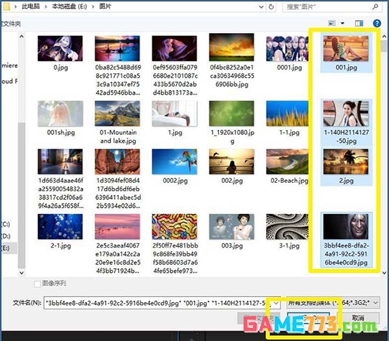Select drive (C:) in navigation pane

pos(5,224)
